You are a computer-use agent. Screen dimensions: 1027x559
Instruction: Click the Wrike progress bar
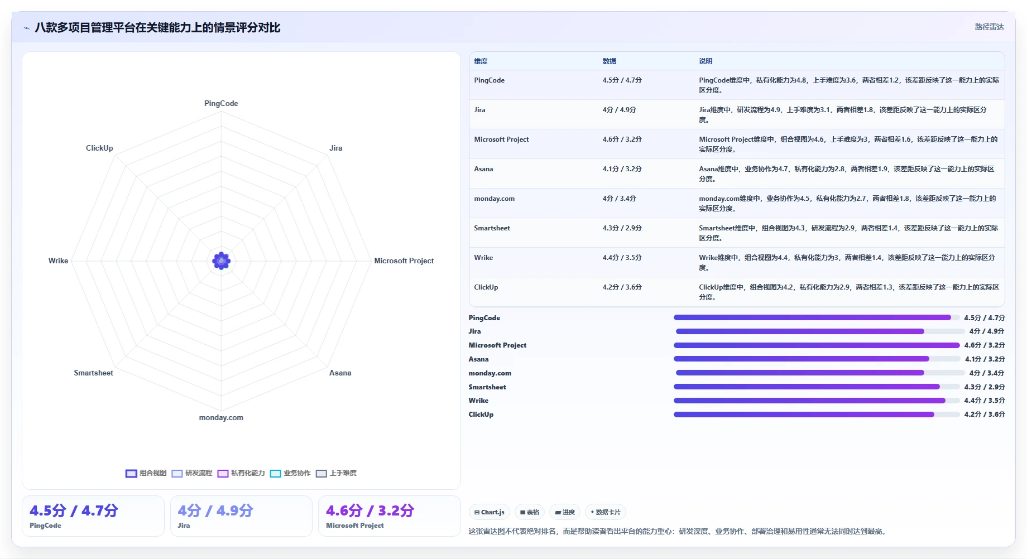click(817, 401)
